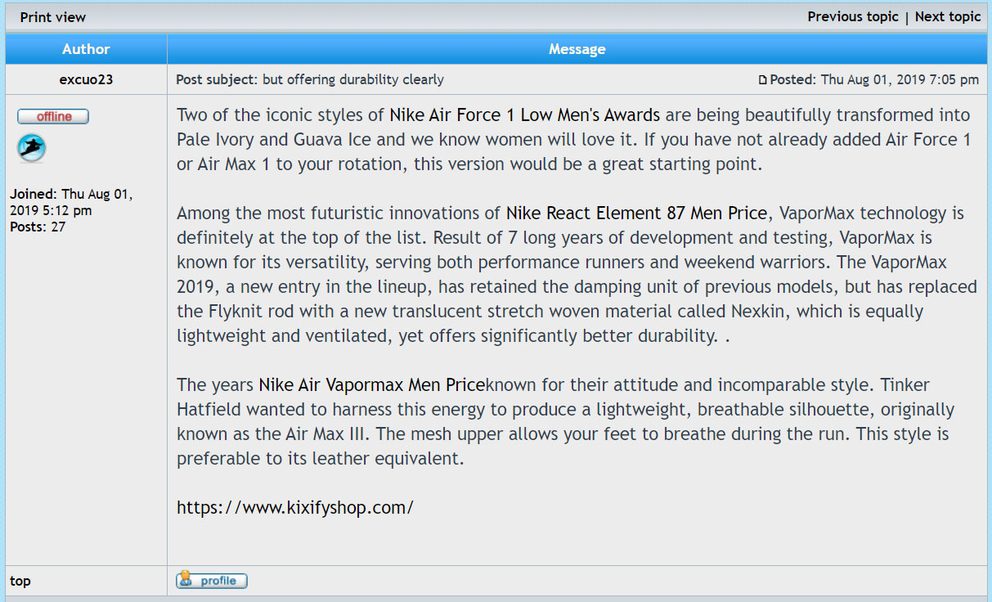The width and height of the screenshot is (992, 602).
Task: Click the Message column header
Action: (577, 49)
